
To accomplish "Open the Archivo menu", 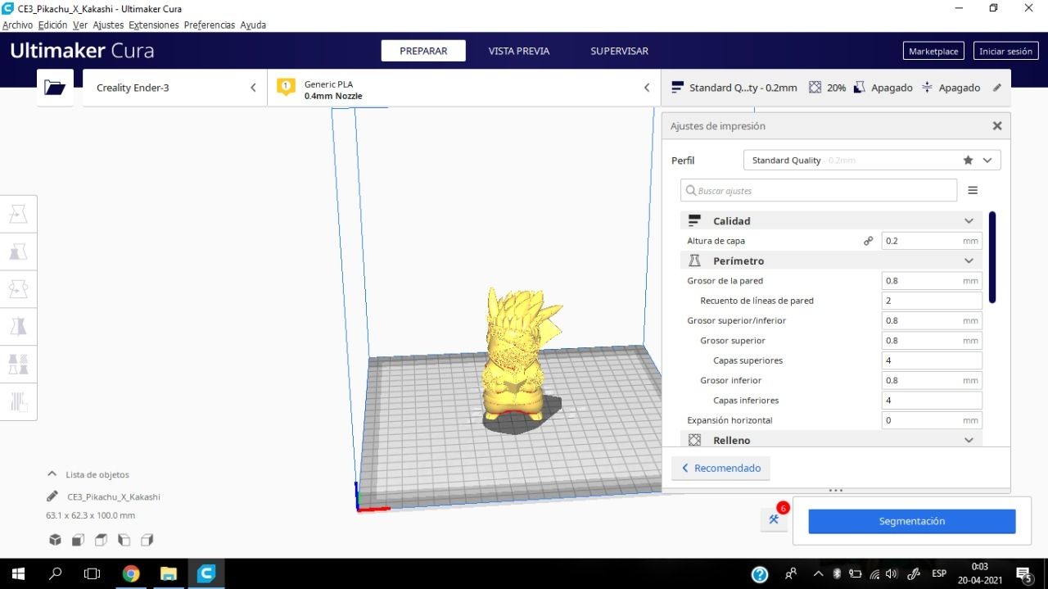I will [17, 25].
